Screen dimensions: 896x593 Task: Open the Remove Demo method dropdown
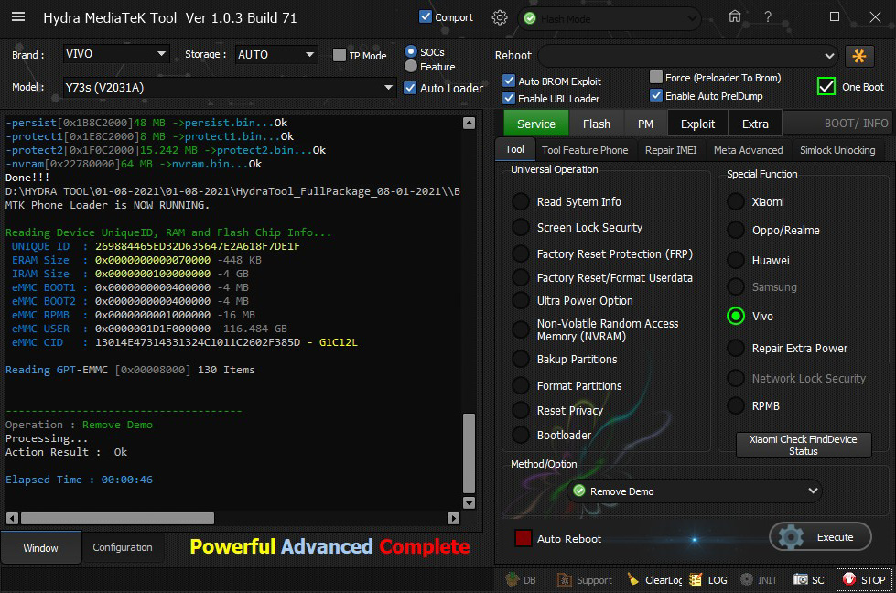pyautogui.click(x=695, y=491)
